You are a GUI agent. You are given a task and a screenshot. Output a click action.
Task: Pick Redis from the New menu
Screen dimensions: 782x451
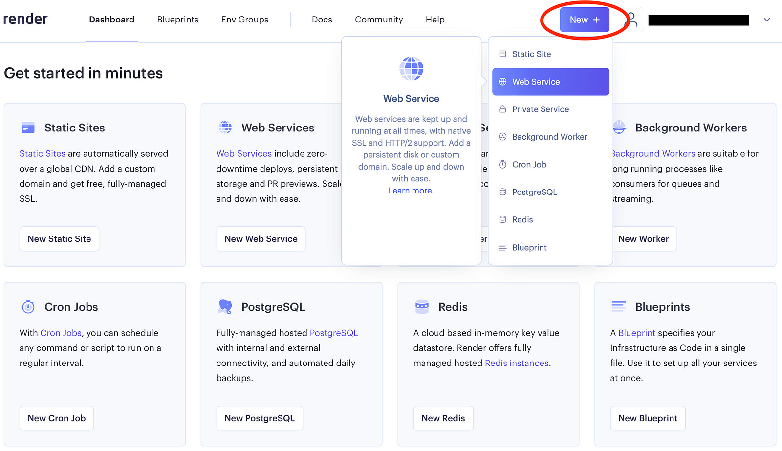(x=550, y=220)
